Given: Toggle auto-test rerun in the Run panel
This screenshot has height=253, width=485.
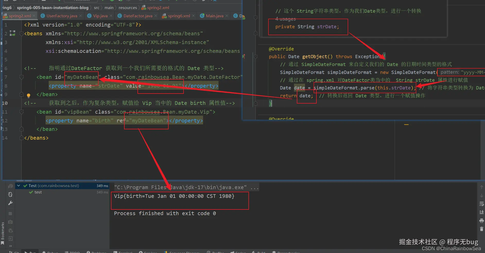Looking at the screenshot, I should [x=10, y=195].
